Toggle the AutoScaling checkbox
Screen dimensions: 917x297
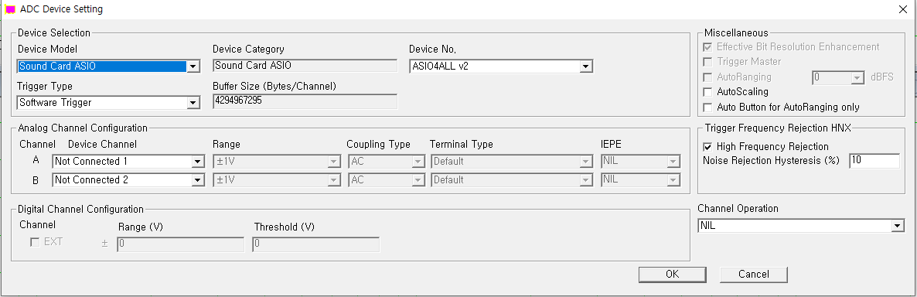707,92
